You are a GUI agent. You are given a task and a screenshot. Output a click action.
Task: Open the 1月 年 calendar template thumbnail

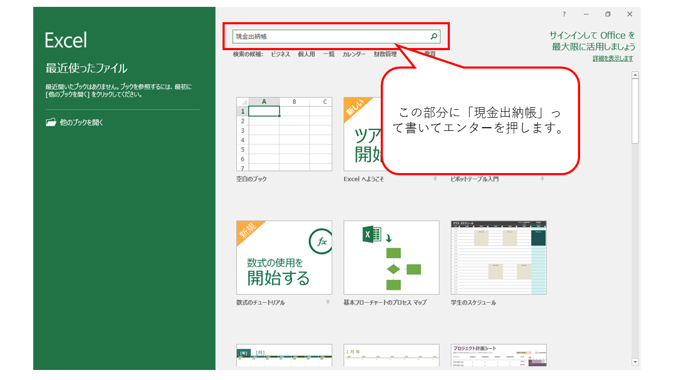pos(391,355)
